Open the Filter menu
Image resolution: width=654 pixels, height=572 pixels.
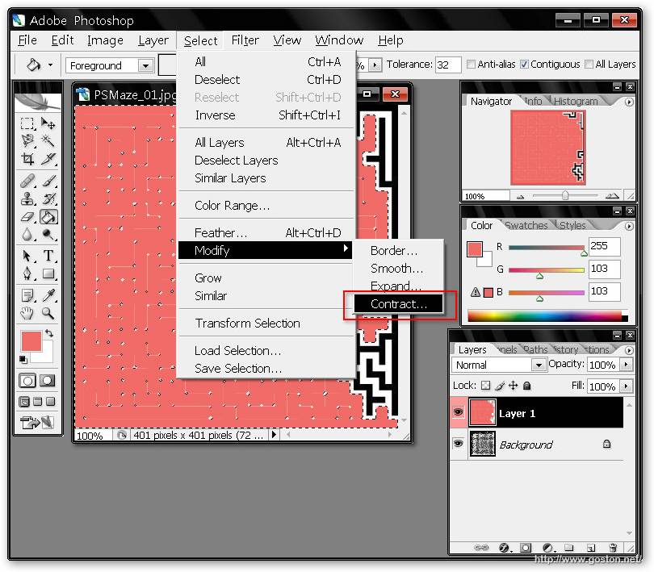245,40
